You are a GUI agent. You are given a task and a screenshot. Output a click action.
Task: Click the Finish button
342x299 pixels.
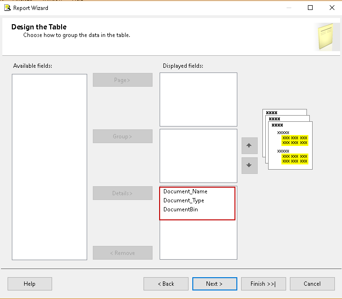pos(263,284)
